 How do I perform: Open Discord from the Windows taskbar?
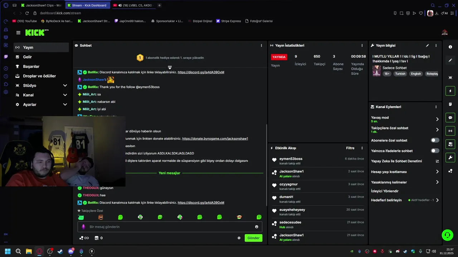[x=71, y=251]
